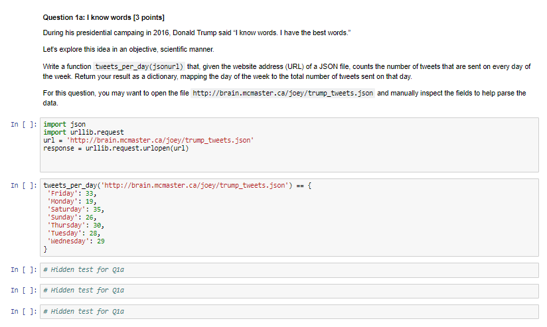547x327 pixels.
Task: Click the line 'import urllib.request'
Action: (84, 132)
